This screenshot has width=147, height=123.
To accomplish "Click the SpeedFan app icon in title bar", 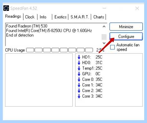I will click(6, 8).
